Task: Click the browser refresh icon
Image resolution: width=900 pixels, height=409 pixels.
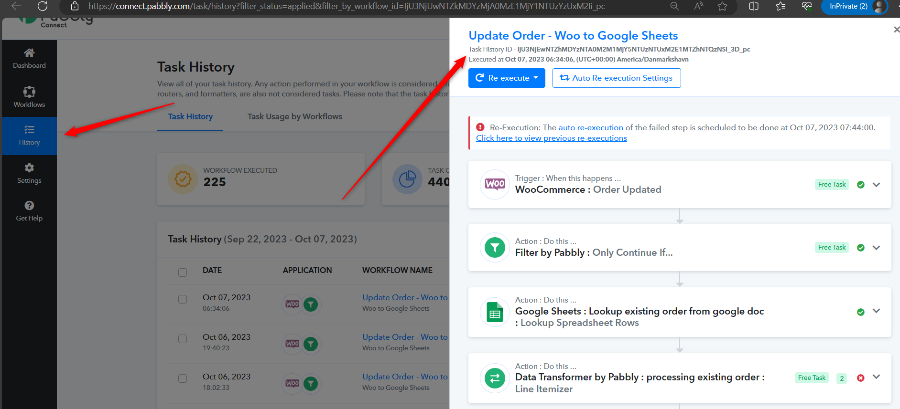Action: 43,6
